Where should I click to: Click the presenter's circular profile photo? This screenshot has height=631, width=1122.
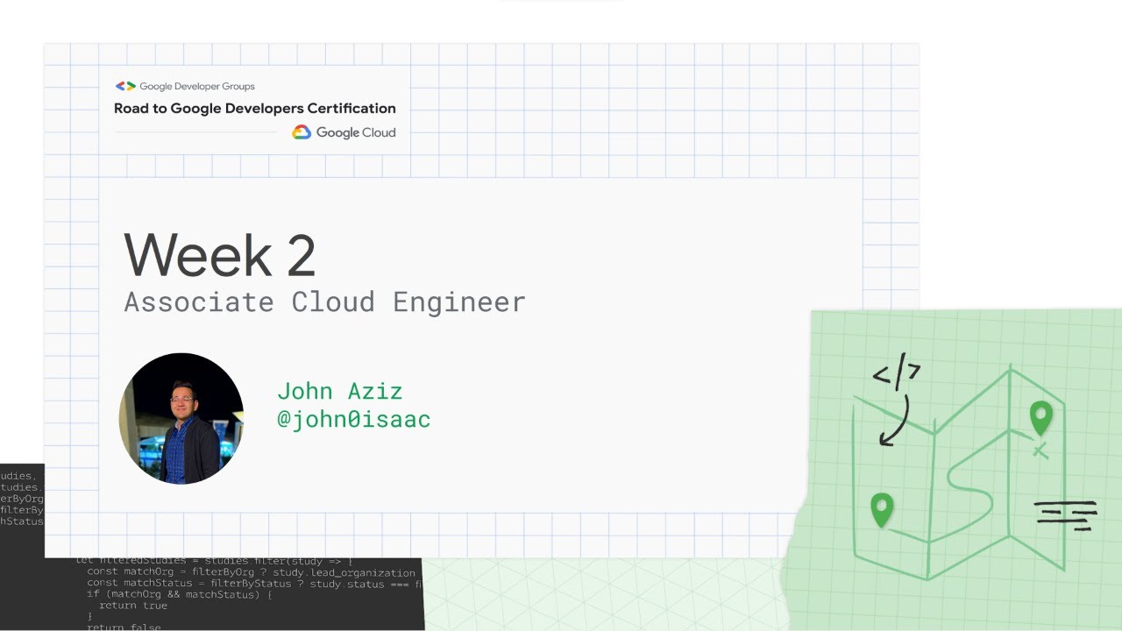click(181, 419)
